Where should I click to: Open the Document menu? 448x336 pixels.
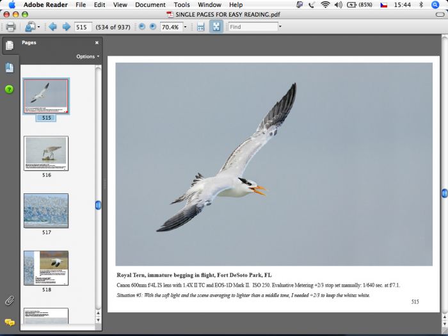pyautogui.click(x=150, y=4)
